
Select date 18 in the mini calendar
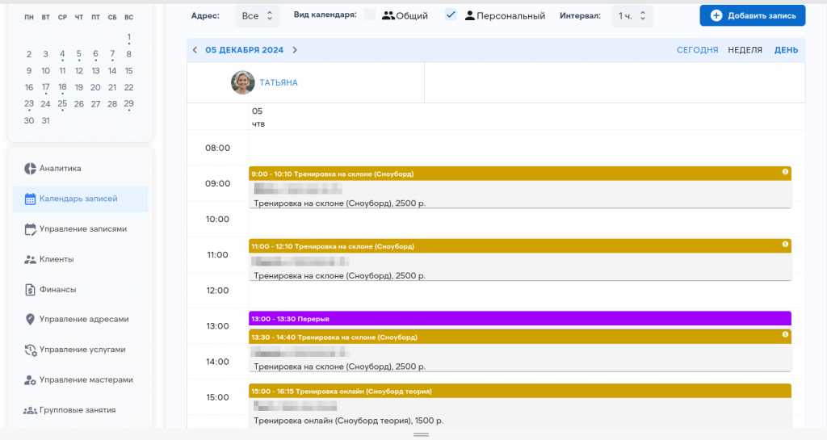tap(62, 87)
